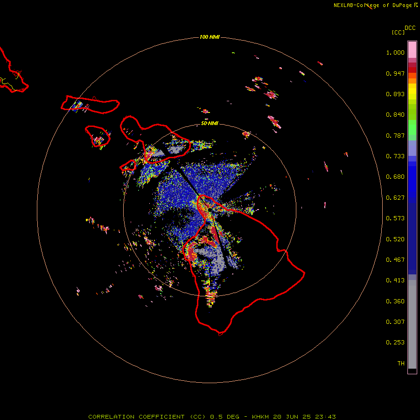Click the 1.000 value on color scale
The height and width of the screenshot is (420, 420).
(x=395, y=52)
